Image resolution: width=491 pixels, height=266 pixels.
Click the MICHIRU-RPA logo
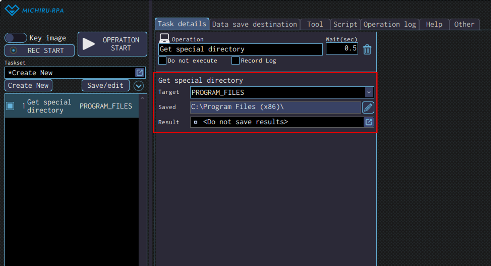tap(34, 10)
